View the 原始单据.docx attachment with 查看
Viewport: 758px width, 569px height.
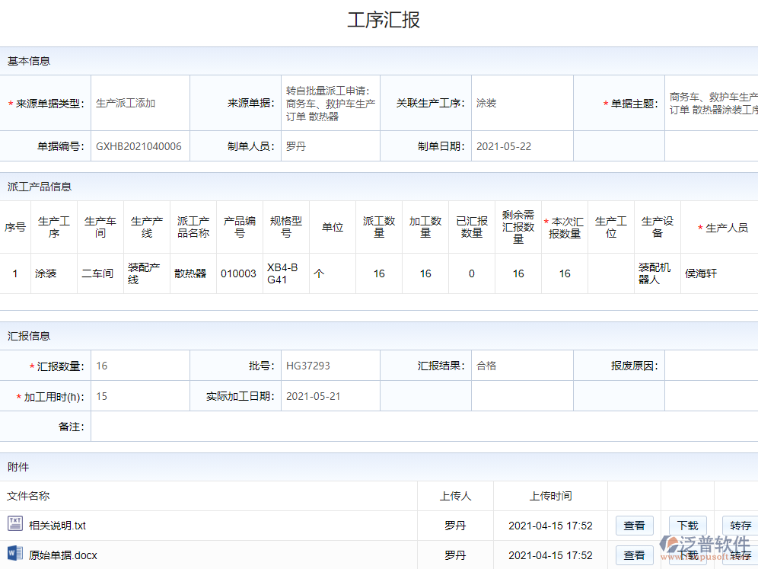pyautogui.click(x=634, y=555)
